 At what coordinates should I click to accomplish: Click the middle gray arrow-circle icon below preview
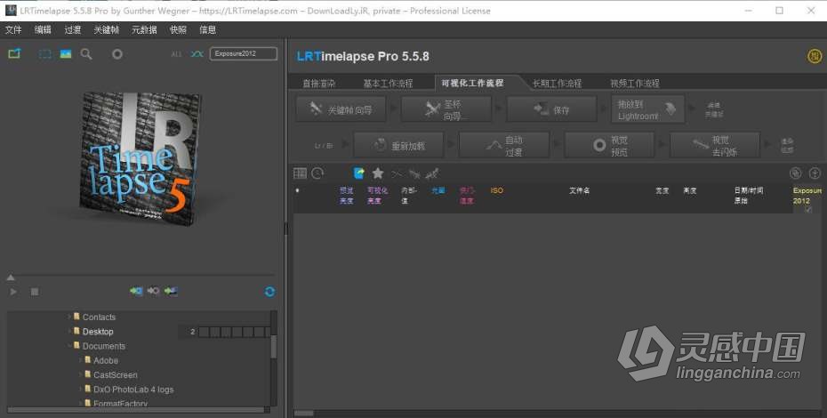pyautogui.click(x=153, y=291)
